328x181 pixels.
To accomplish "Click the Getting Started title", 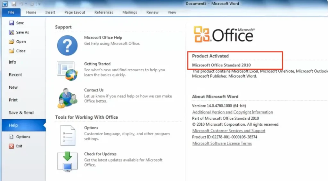I will [97, 64].
